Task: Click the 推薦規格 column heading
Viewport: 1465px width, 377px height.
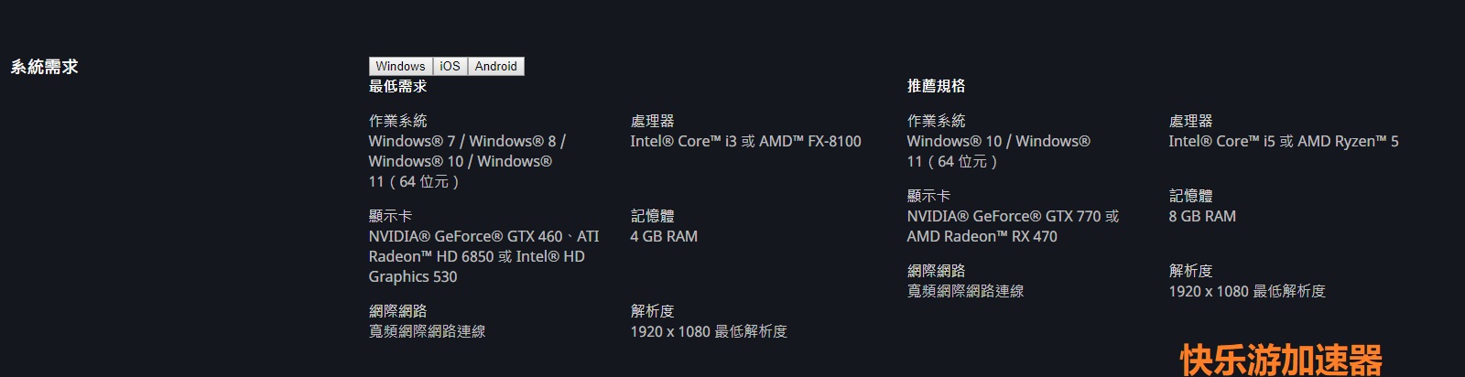Action: (x=936, y=86)
